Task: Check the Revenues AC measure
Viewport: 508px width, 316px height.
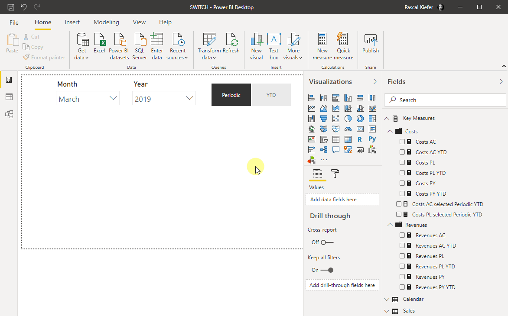Action: 402,235
